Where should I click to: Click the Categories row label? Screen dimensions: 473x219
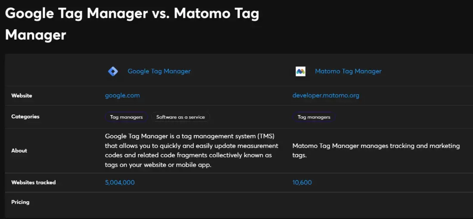[x=25, y=116]
